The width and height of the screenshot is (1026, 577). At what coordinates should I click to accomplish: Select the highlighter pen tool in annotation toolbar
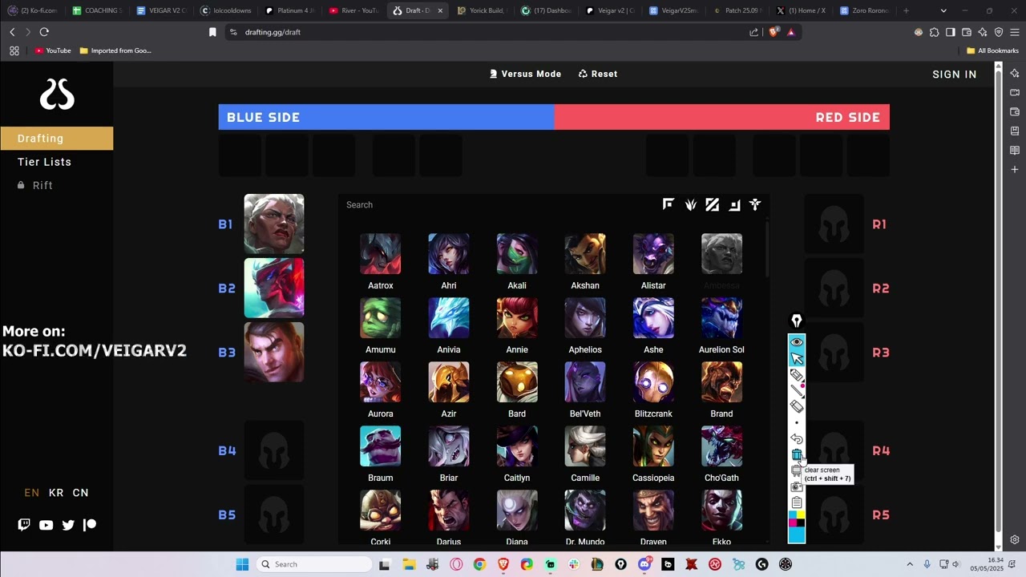coord(797,374)
